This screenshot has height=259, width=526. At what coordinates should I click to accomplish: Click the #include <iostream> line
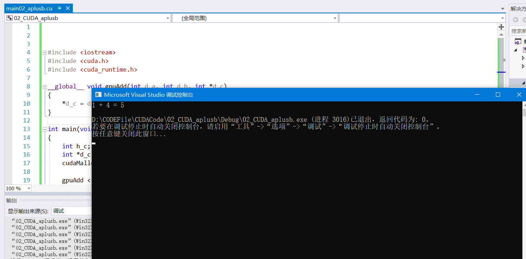tap(82, 52)
